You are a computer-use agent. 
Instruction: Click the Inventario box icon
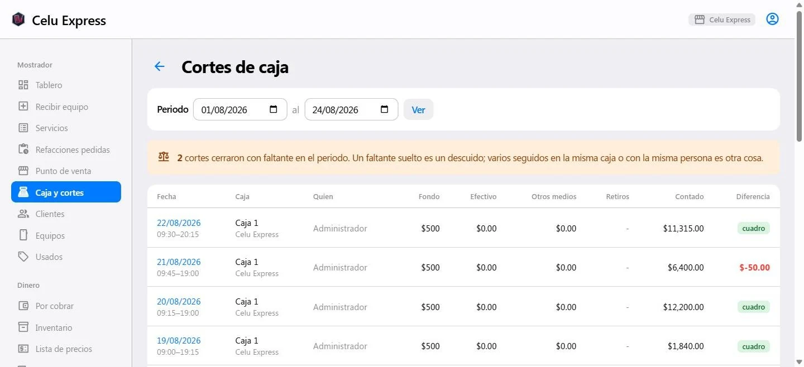pyautogui.click(x=23, y=327)
